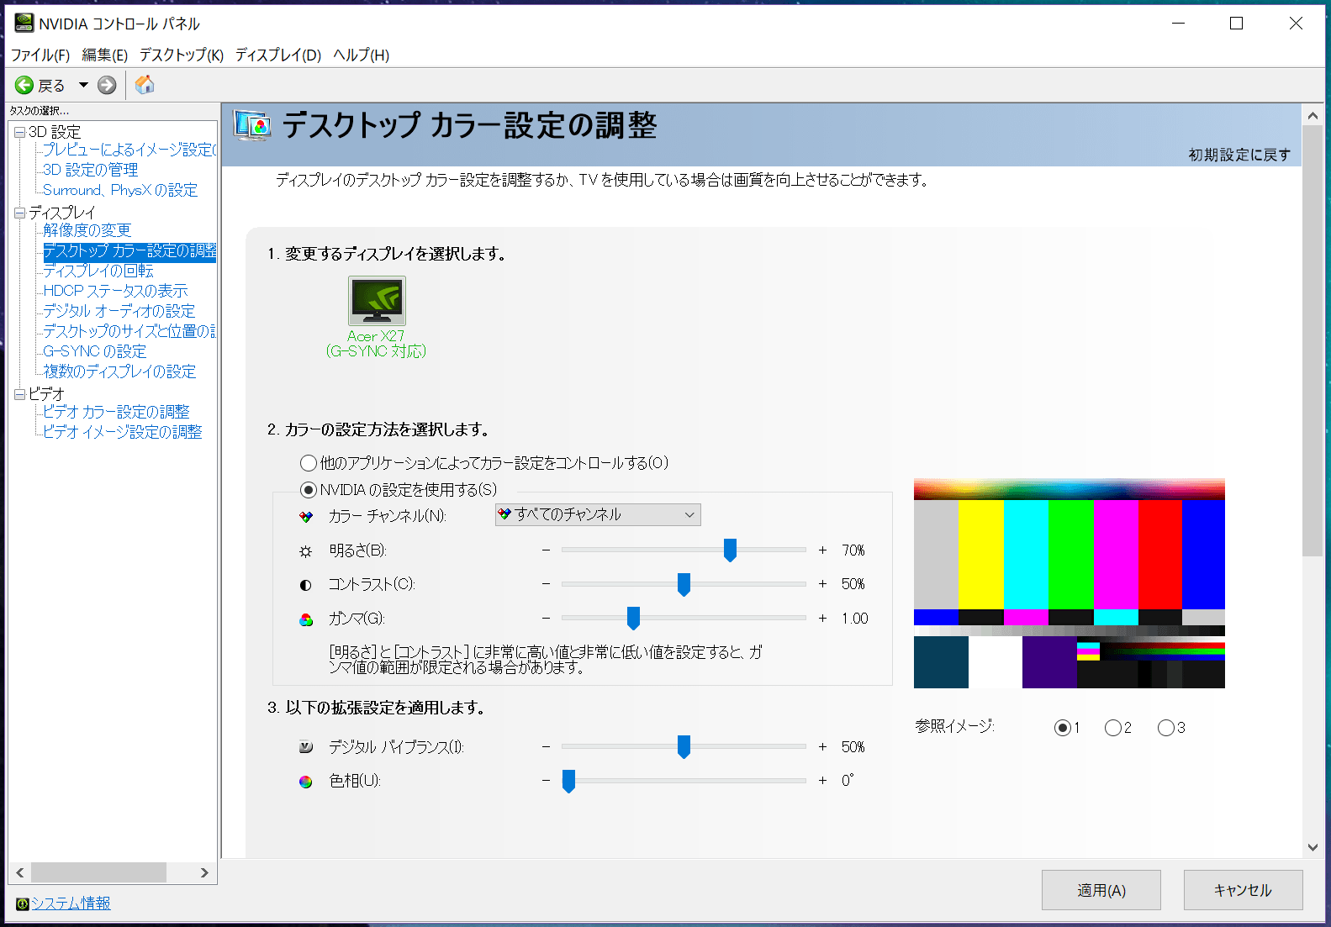Open G-SYNC の設定 tree item
This screenshot has height=927, width=1331.
(x=95, y=351)
